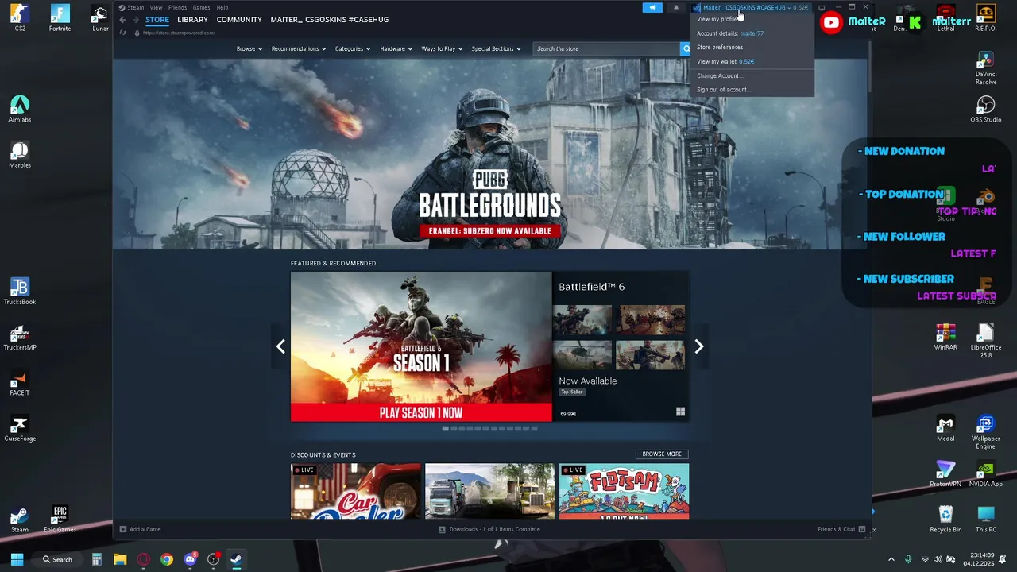Switch to the LIBRARY tab
The width and height of the screenshot is (1017, 572).
point(192,20)
